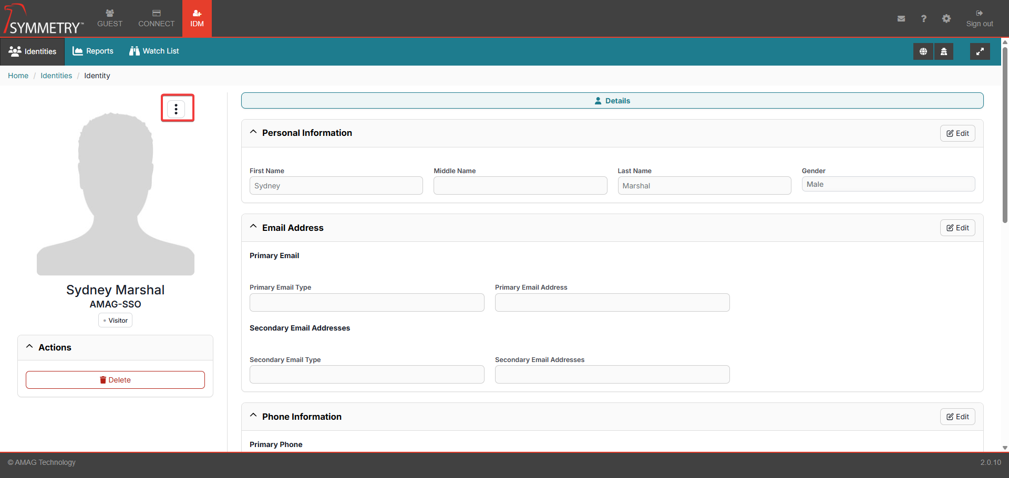Click the red Delete button

pyautogui.click(x=115, y=380)
